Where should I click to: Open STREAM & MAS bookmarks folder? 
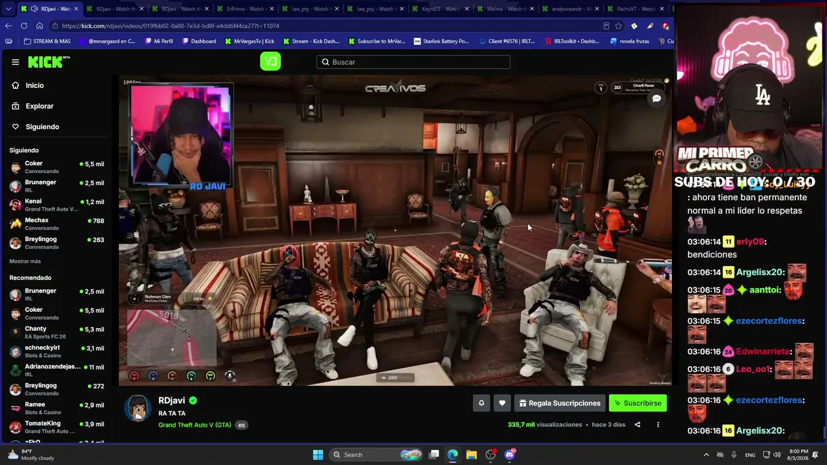pyautogui.click(x=47, y=41)
